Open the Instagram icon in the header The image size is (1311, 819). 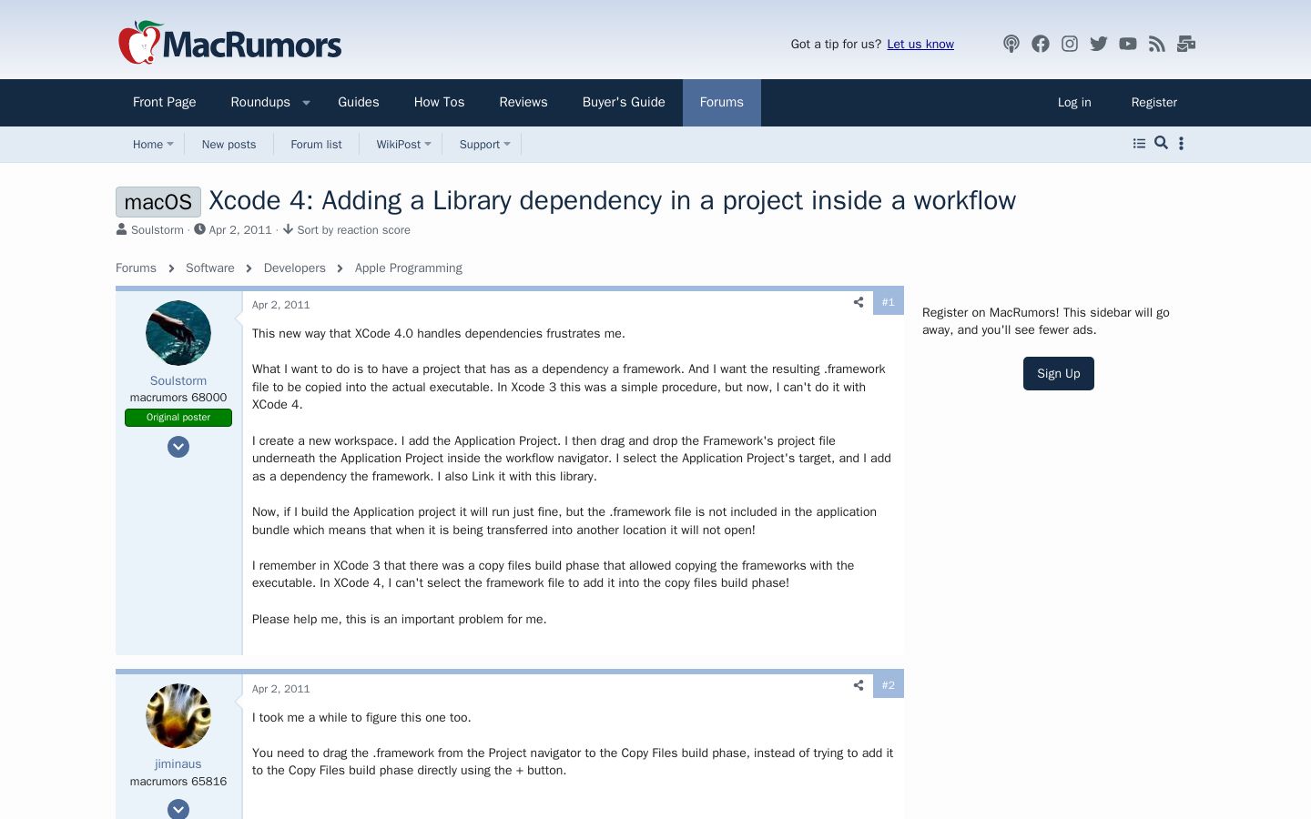coord(1070,44)
